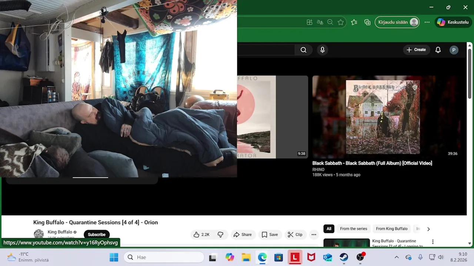
Task: Click the zoom out magnifier icon
Action: tap(330, 22)
